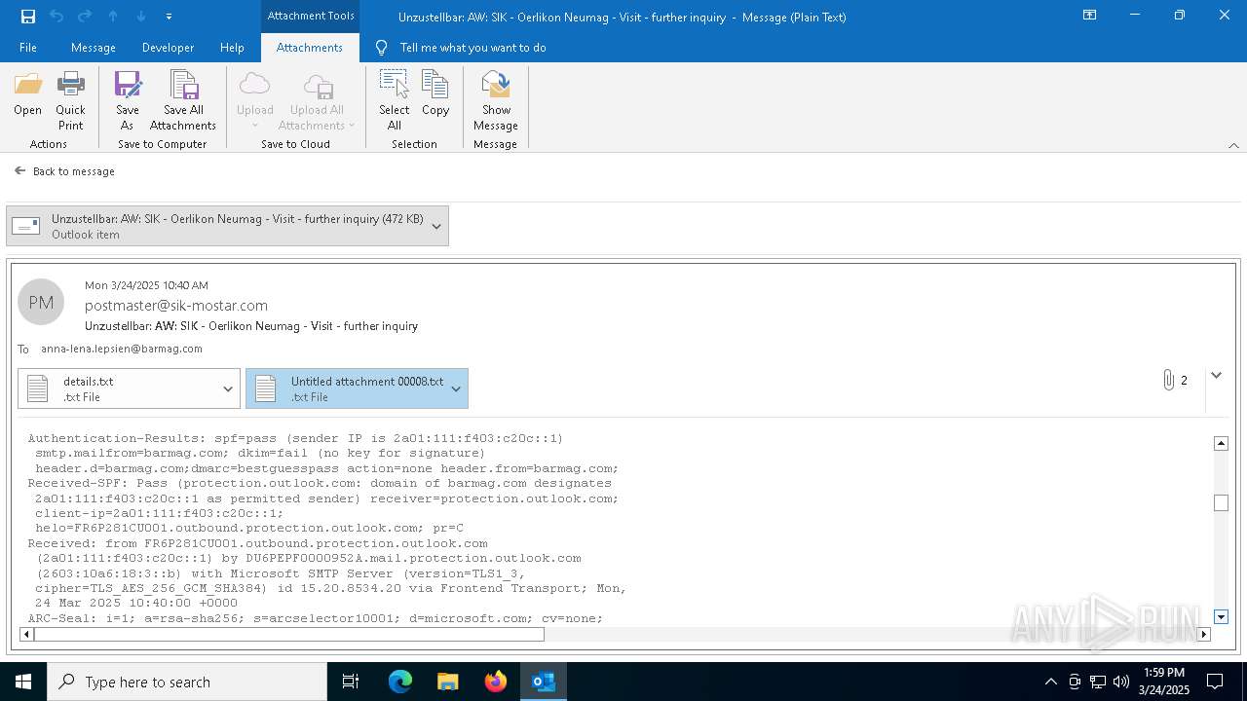Screen dimensions: 1247x701
Task: Customize Quick Access Toolbar dropdown
Action: tap(169, 17)
